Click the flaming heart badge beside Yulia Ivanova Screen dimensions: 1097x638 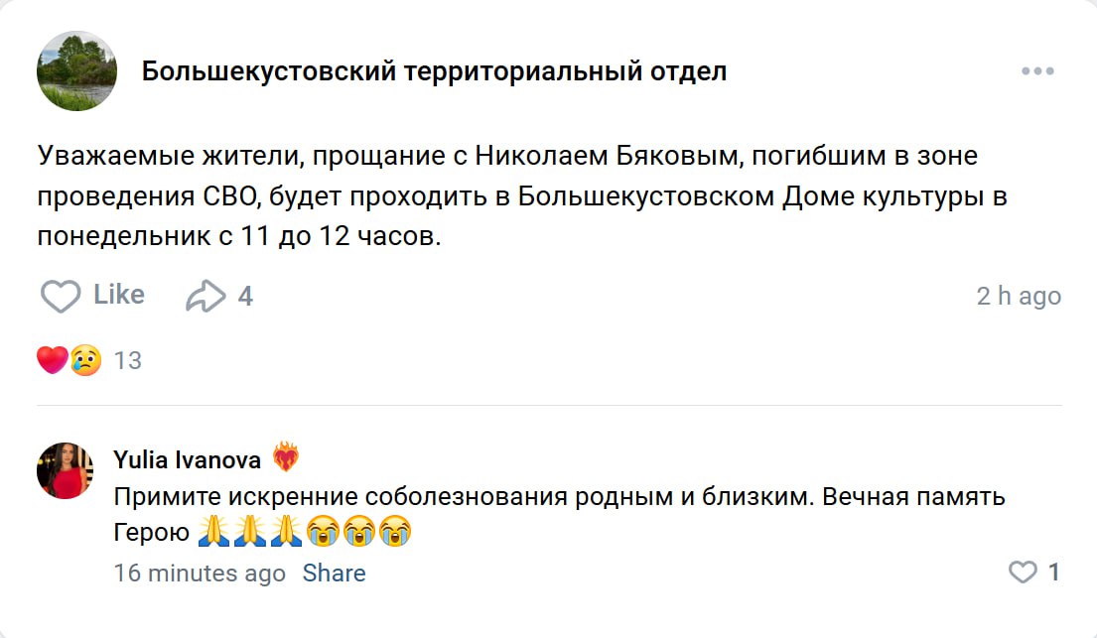coord(286,458)
